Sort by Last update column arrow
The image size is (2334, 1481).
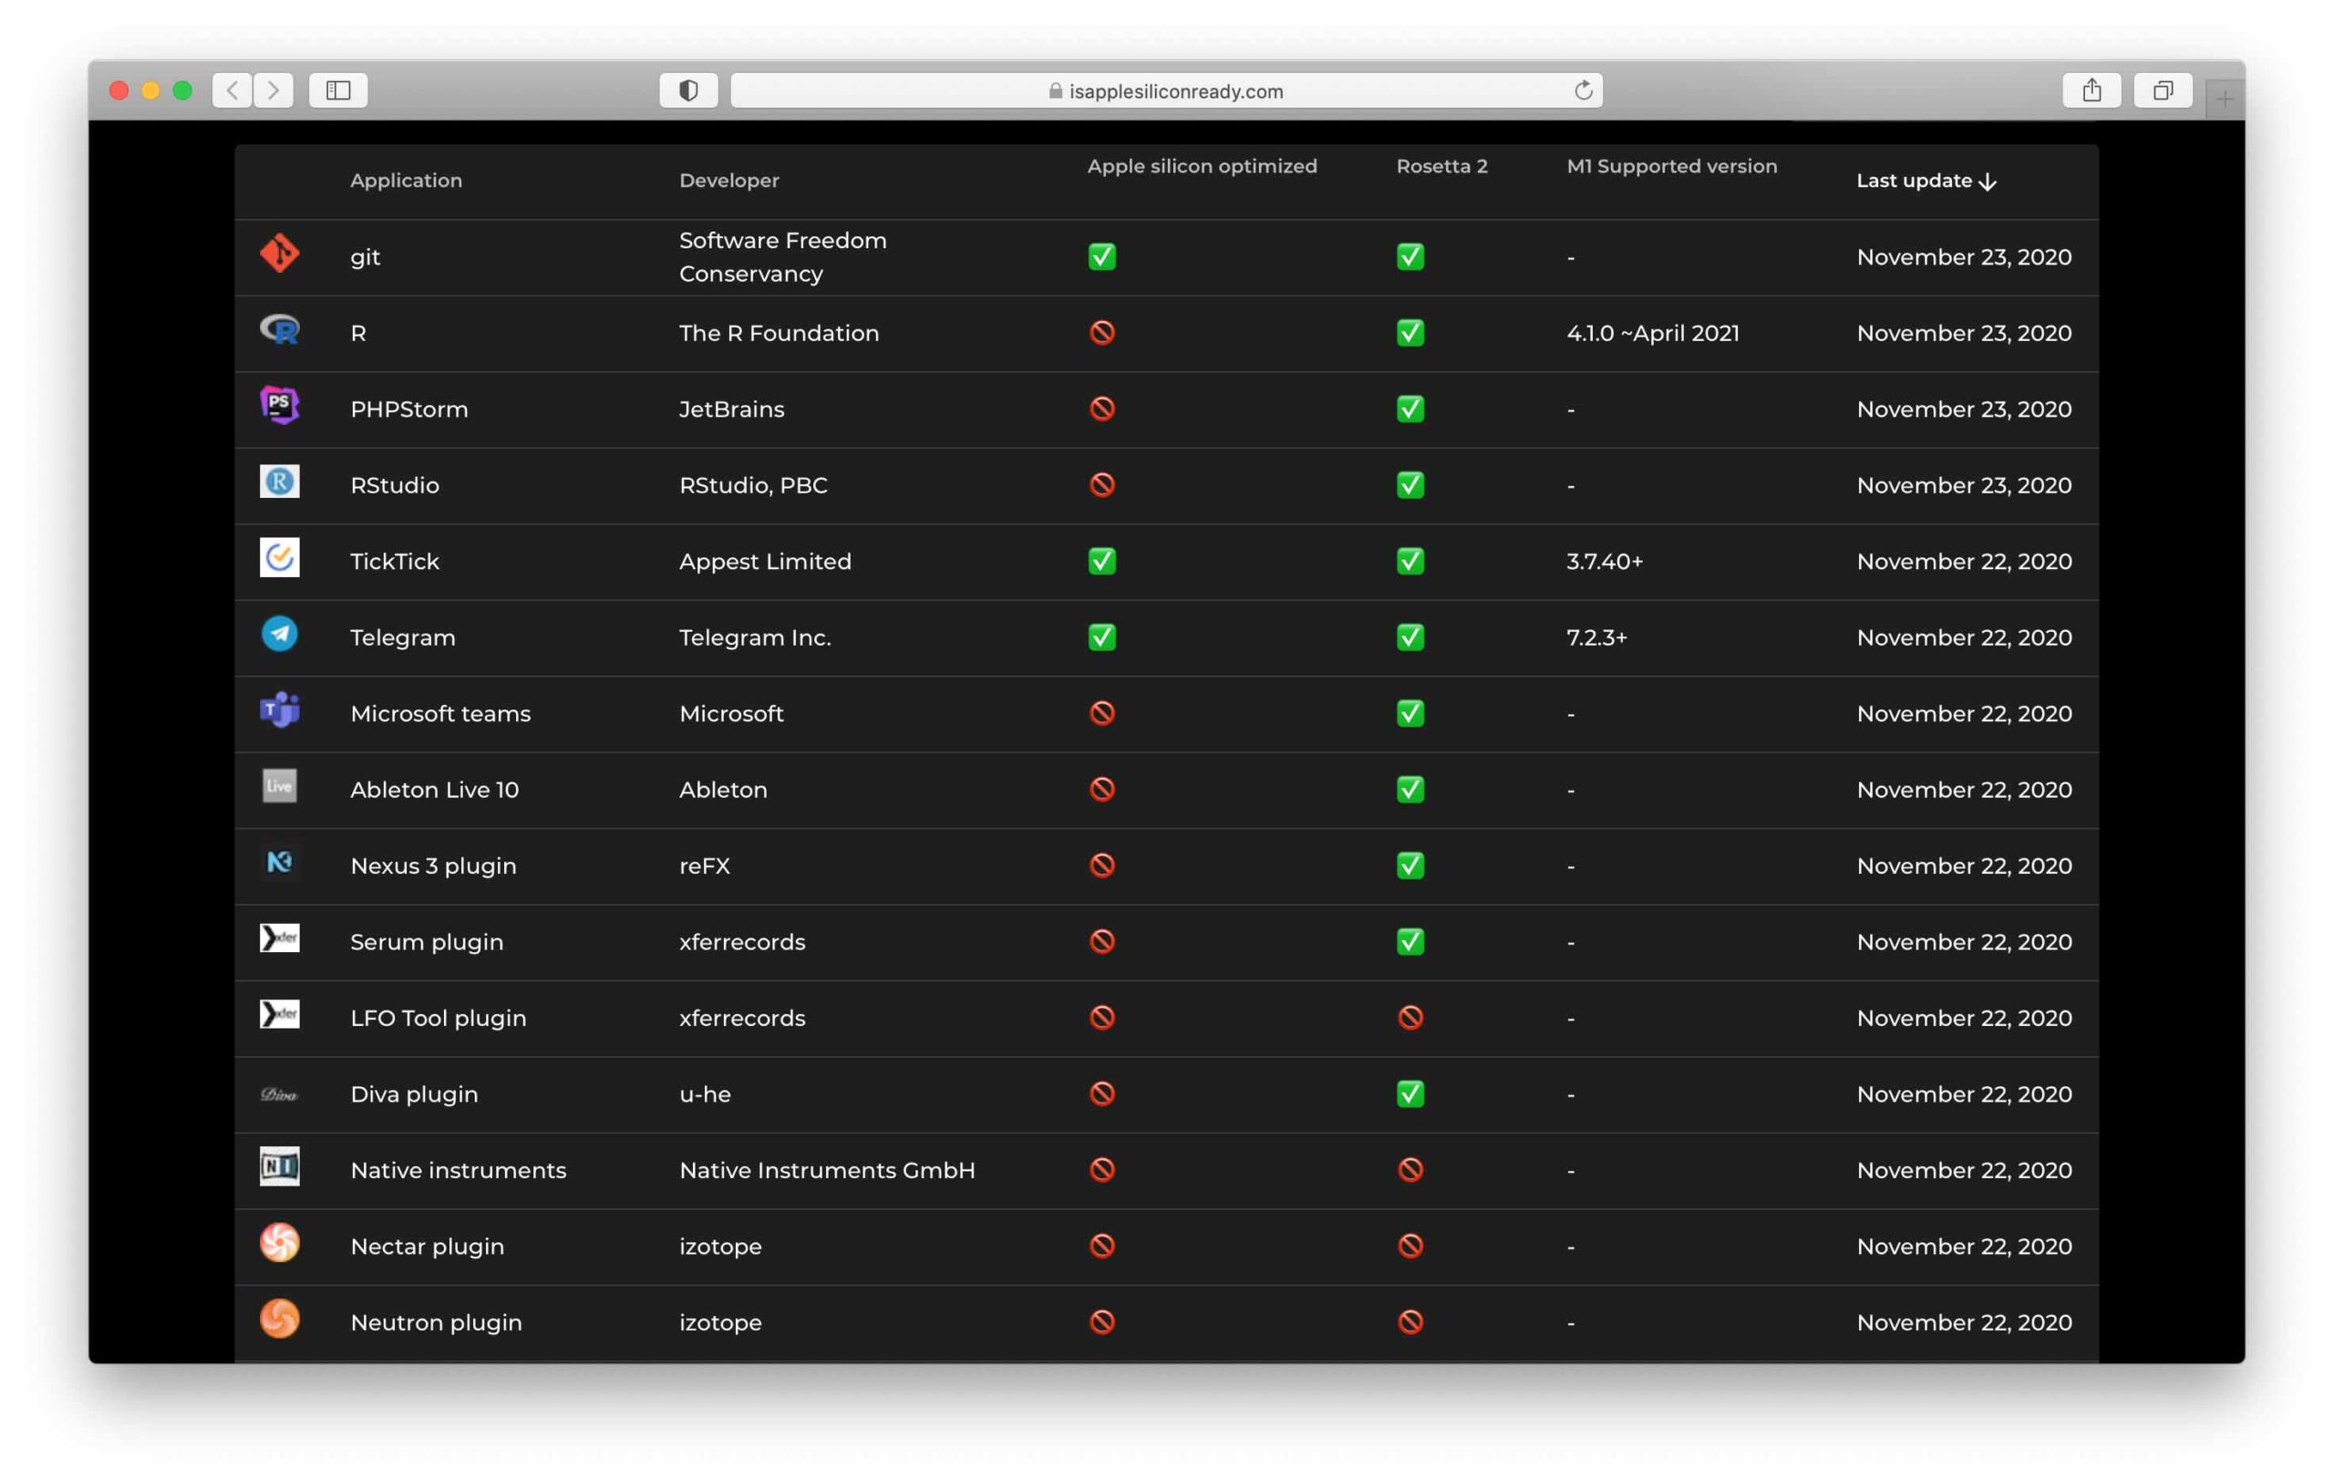point(1987,181)
